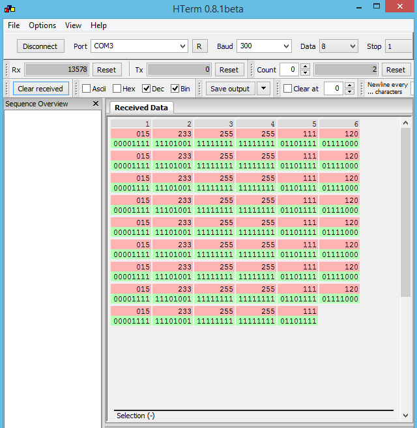Click the Rx byte count field 13578

coord(57,70)
